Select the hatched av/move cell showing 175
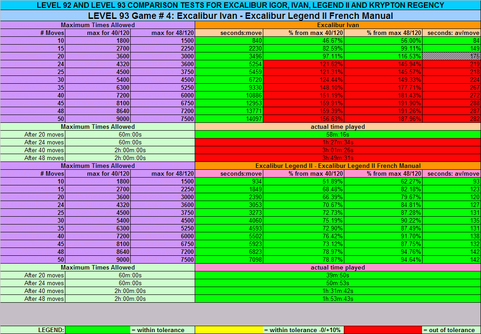 [x=451, y=56]
